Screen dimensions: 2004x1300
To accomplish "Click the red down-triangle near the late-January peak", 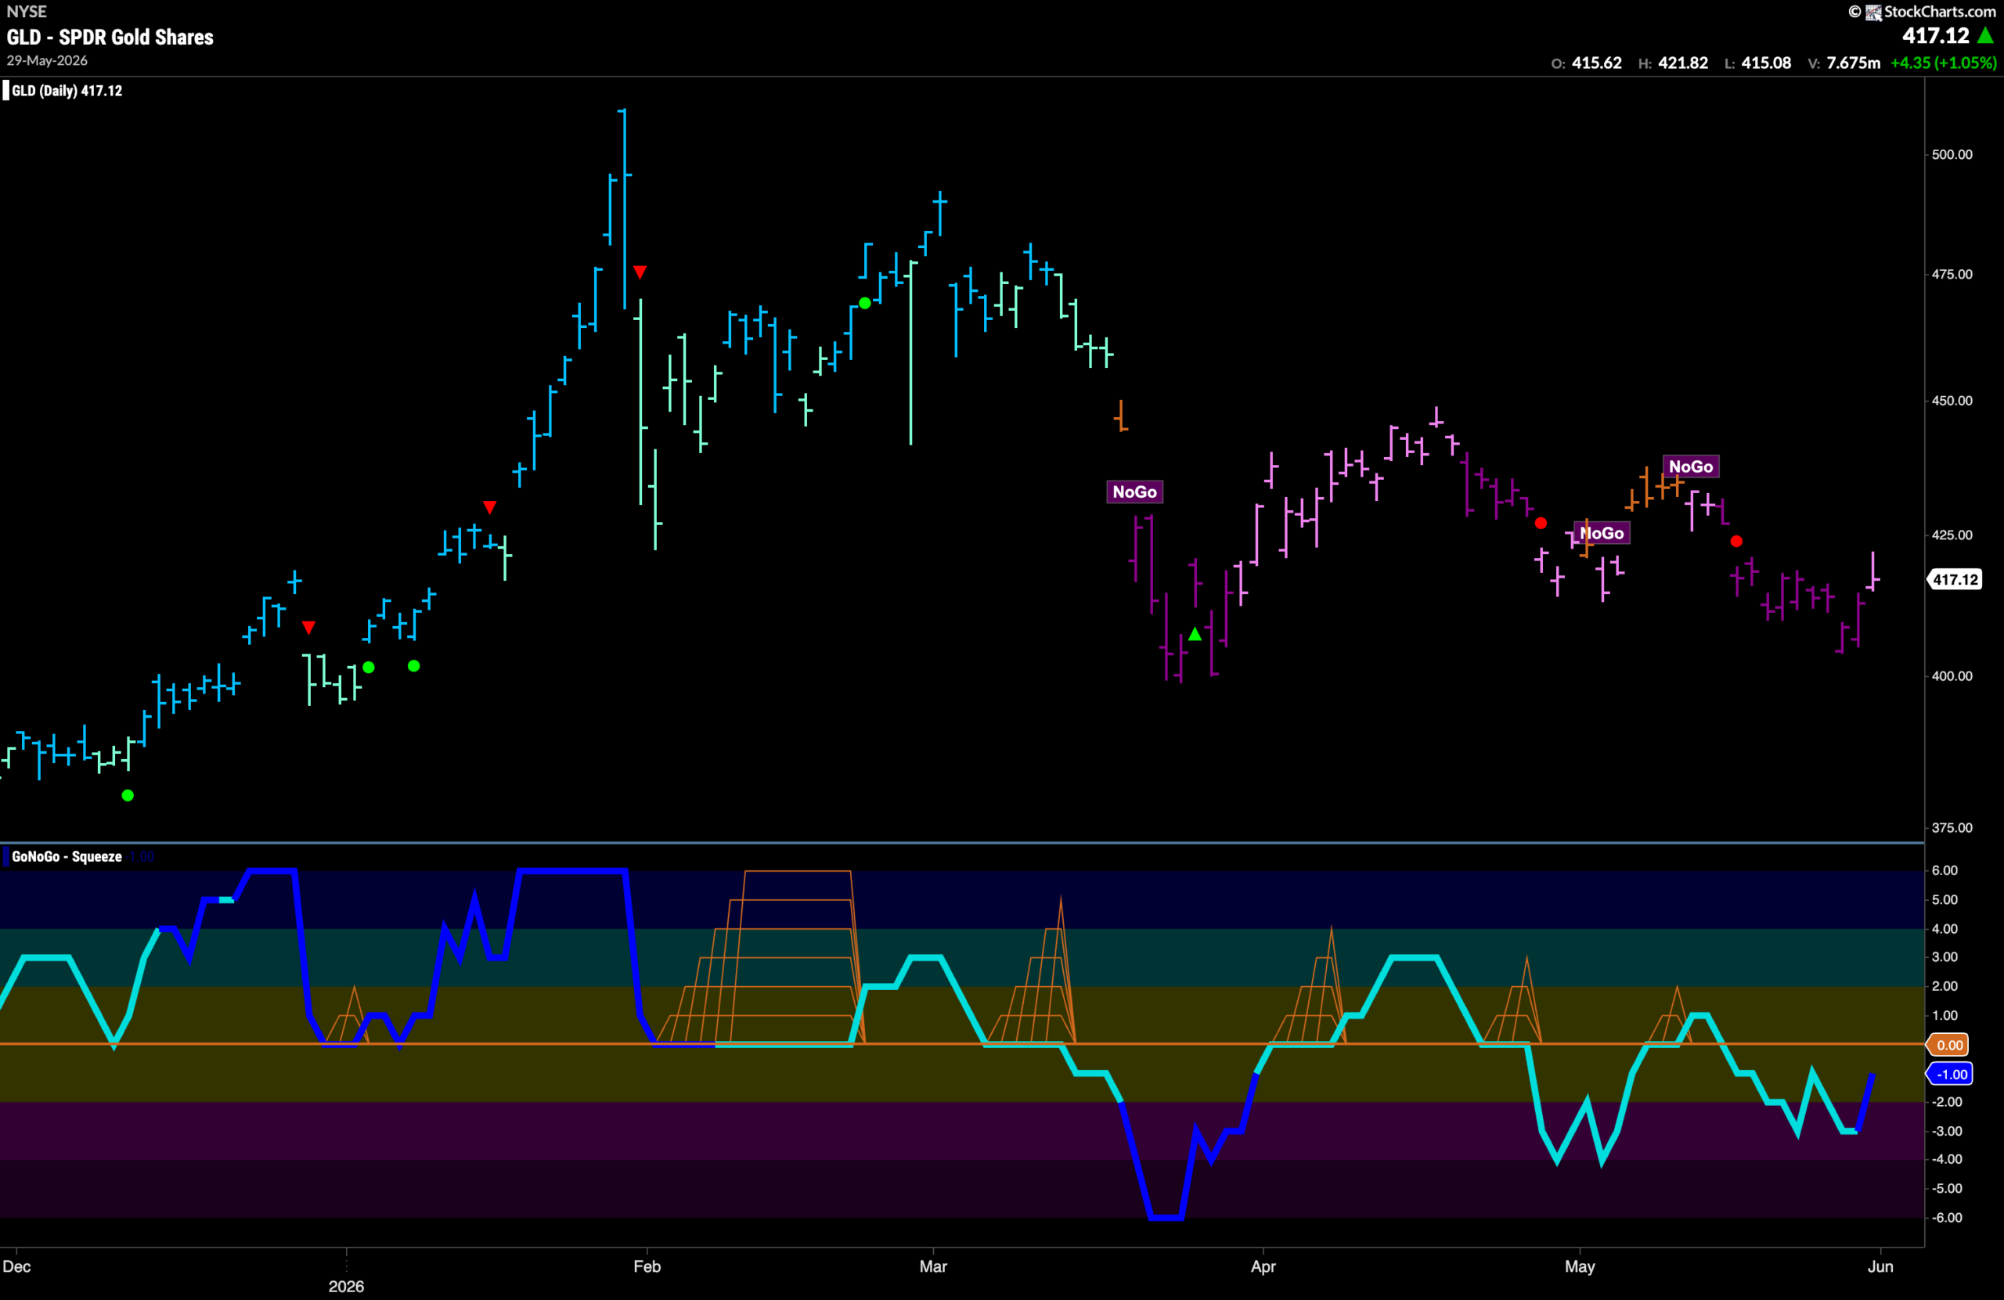I will coord(640,272).
